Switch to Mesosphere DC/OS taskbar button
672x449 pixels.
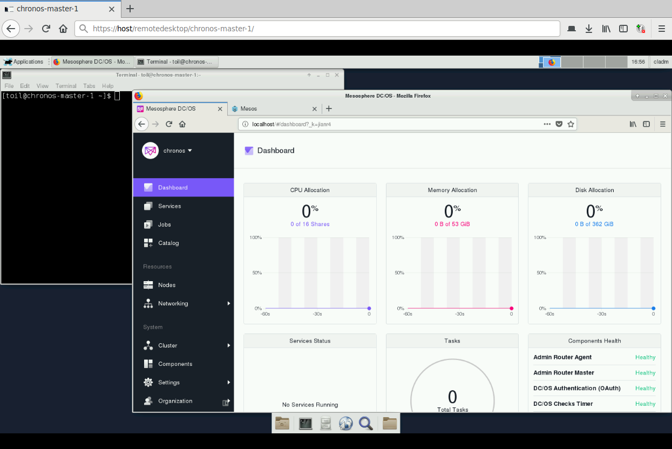(92, 62)
